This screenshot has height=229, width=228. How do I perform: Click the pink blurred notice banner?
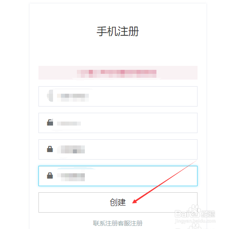click(x=118, y=73)
